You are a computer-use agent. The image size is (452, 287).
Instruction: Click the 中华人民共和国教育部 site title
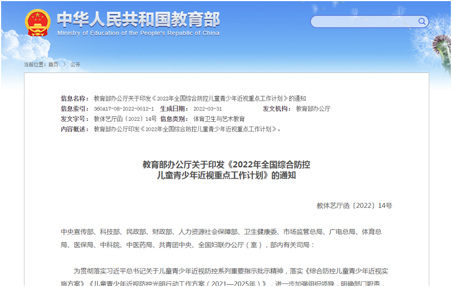138,19
